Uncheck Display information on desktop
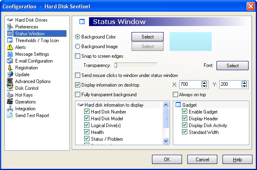 77,85
